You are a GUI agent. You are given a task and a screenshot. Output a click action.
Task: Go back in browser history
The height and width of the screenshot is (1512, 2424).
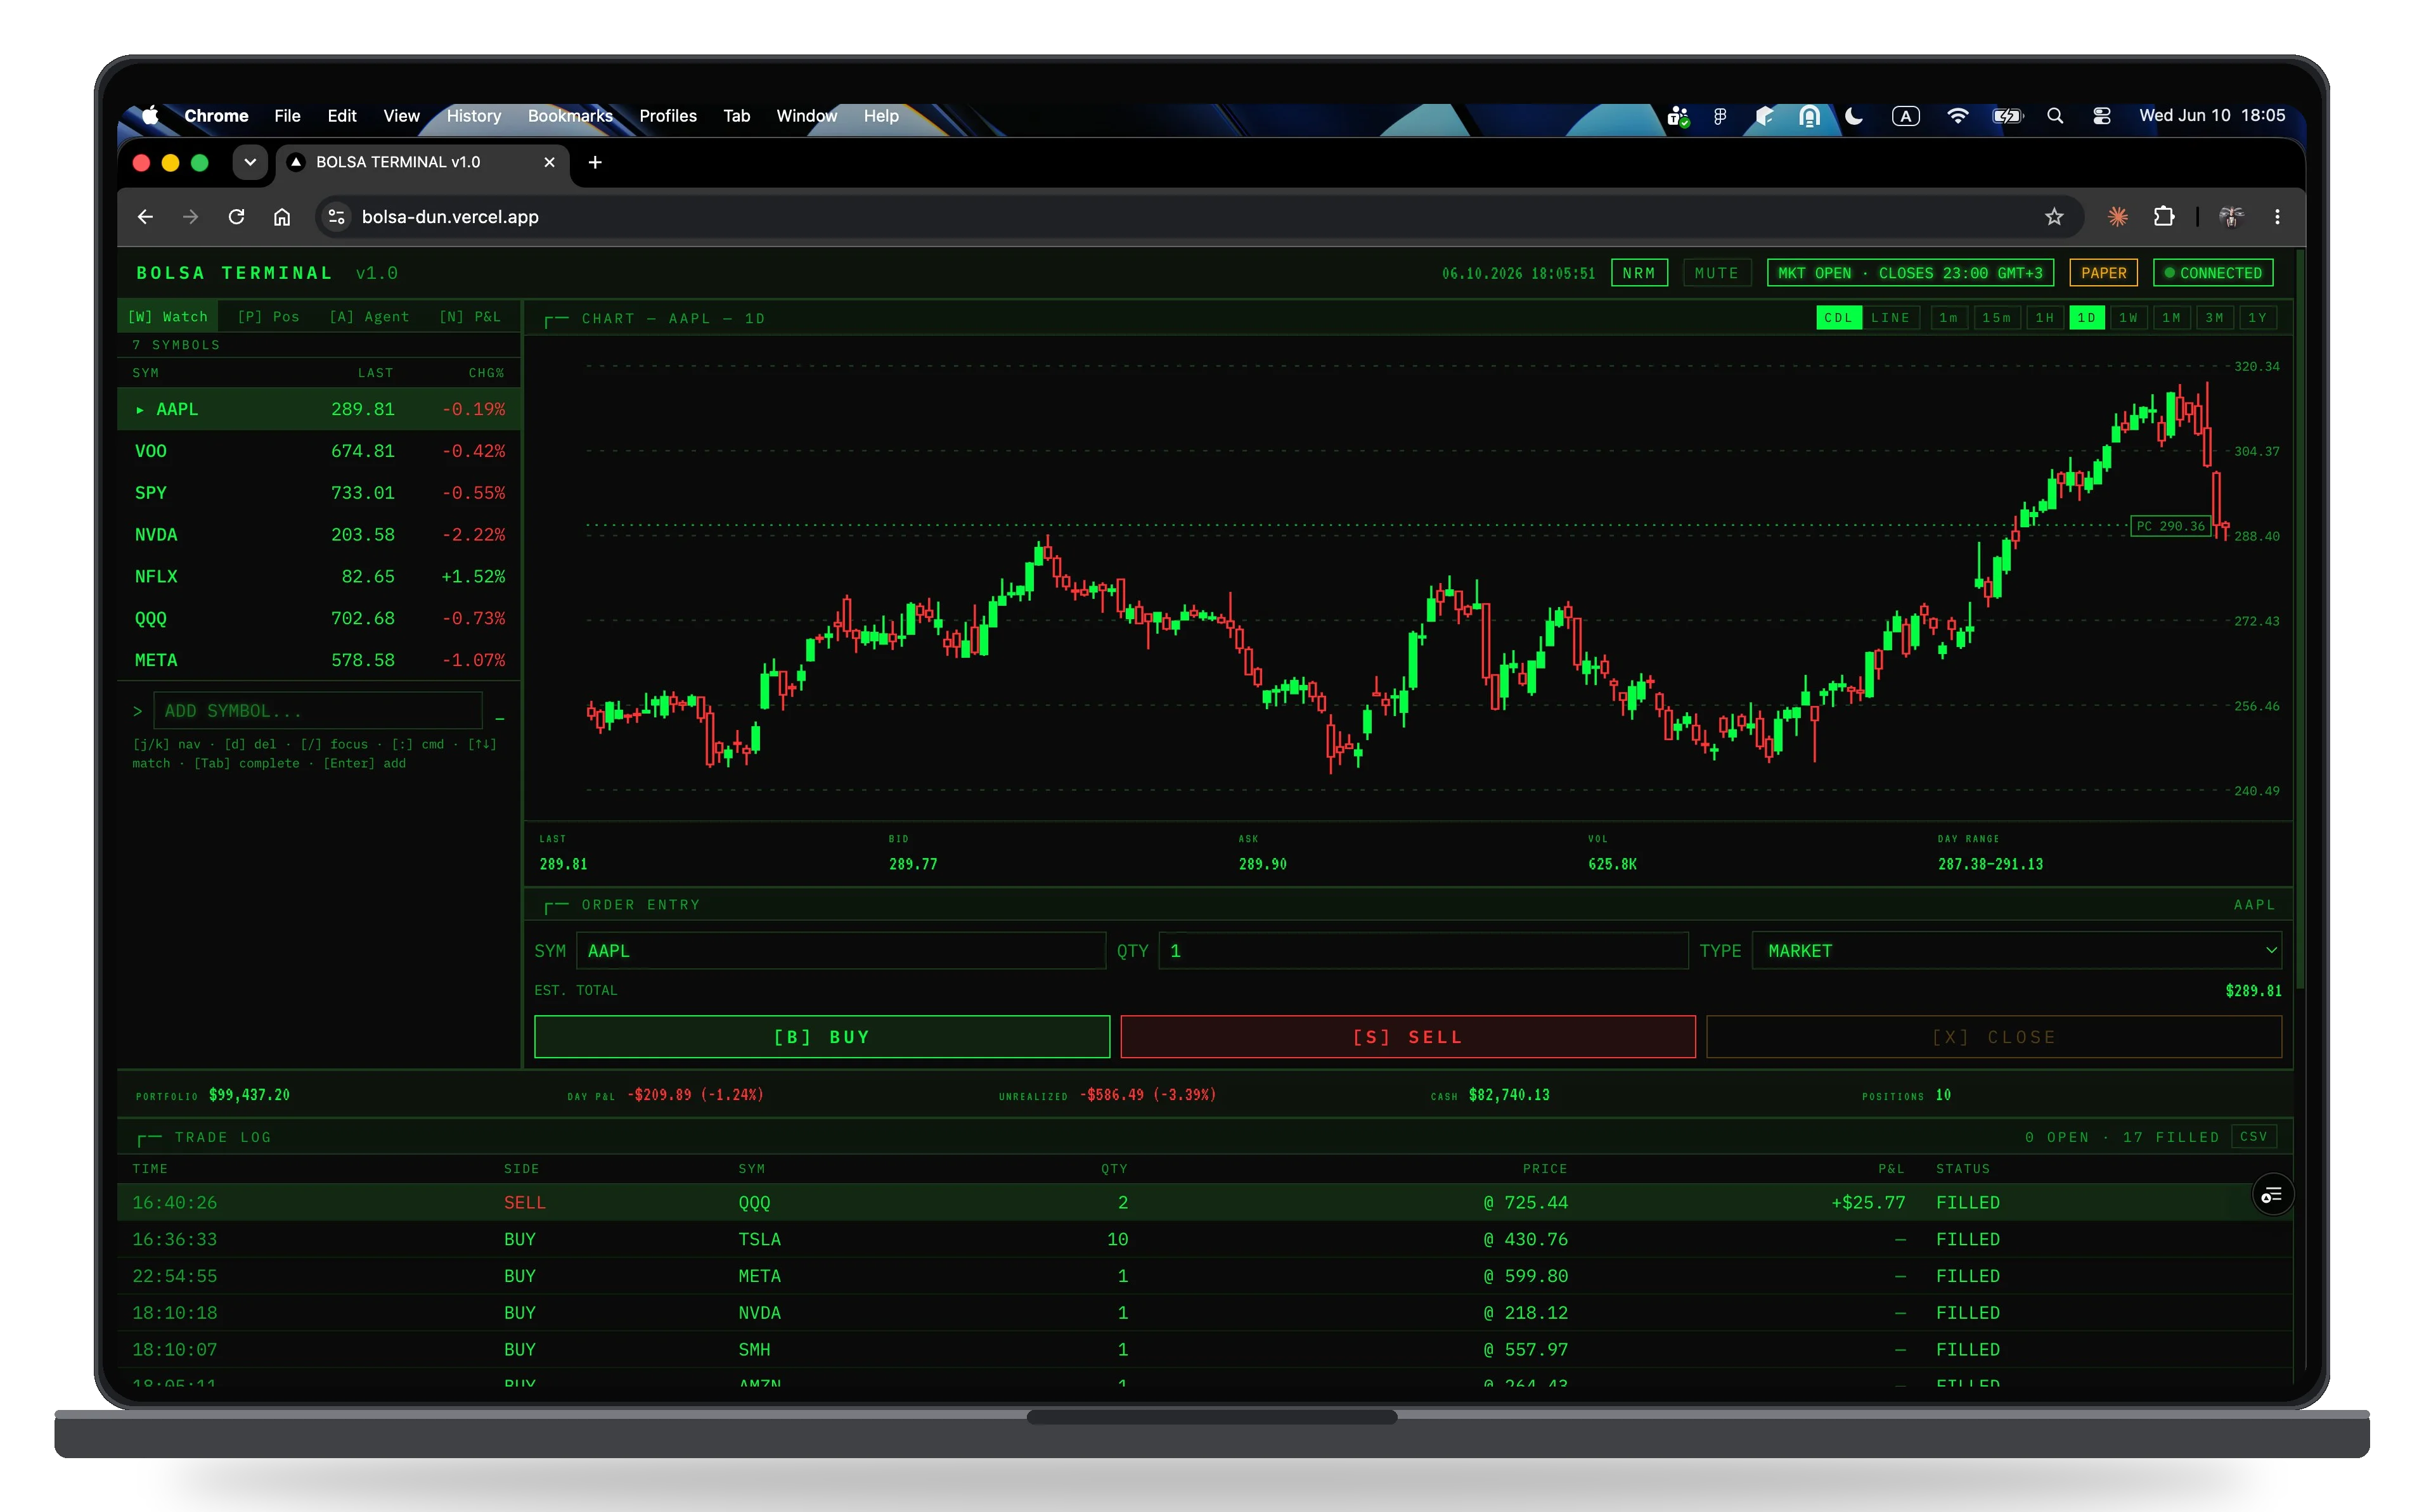tap(145, 217)
